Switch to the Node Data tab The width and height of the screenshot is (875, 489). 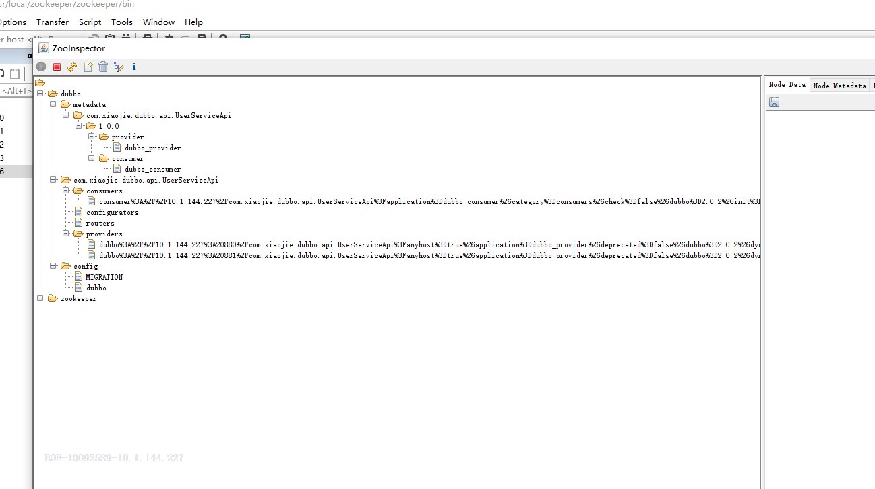pyautogui.click(x=787, y=85)
